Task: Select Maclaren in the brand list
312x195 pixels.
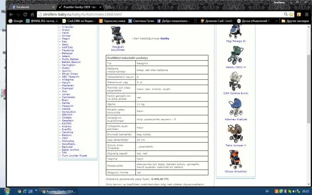Action: point(67,85)
